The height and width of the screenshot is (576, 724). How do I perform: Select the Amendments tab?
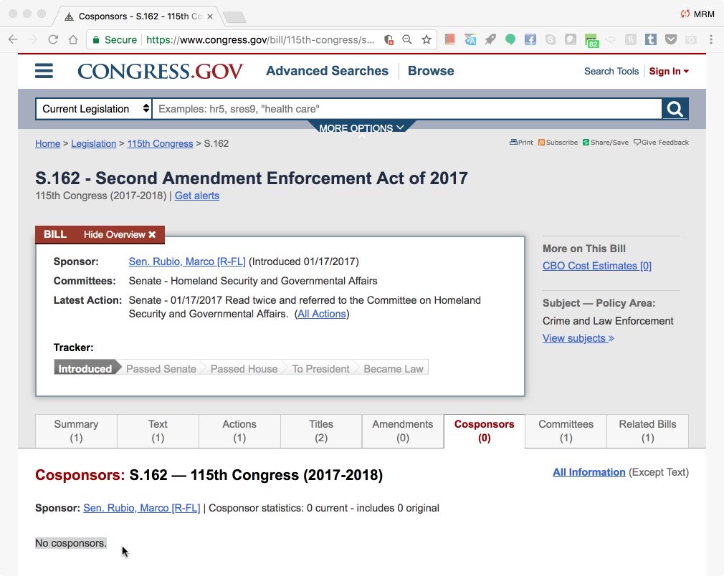[403, 431]
